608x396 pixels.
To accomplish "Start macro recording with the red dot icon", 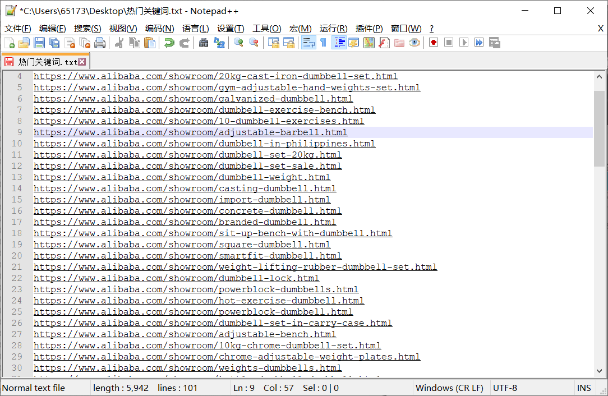I will click(x=434, y=43).
